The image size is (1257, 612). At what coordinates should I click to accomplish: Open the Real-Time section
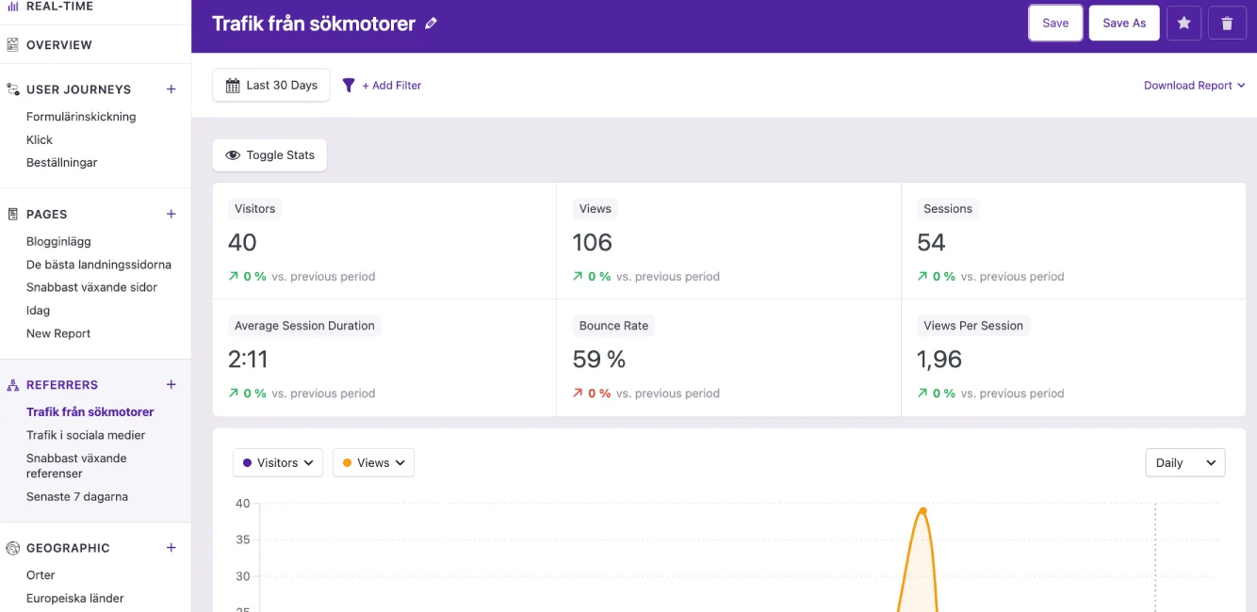(59, 6)
